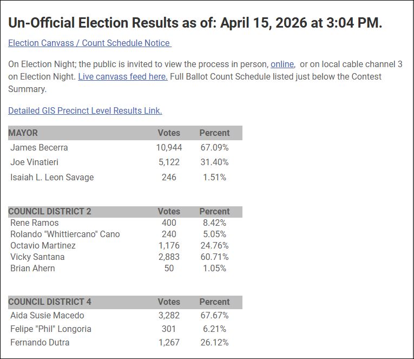Click Brian Ahern candidate name
Screen dimensions: 414x359
click(x=32, y=268)
